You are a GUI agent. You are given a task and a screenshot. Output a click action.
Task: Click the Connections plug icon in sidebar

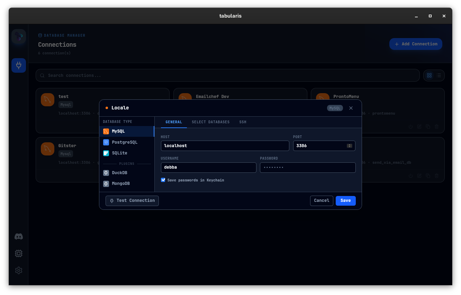(18, 65)
